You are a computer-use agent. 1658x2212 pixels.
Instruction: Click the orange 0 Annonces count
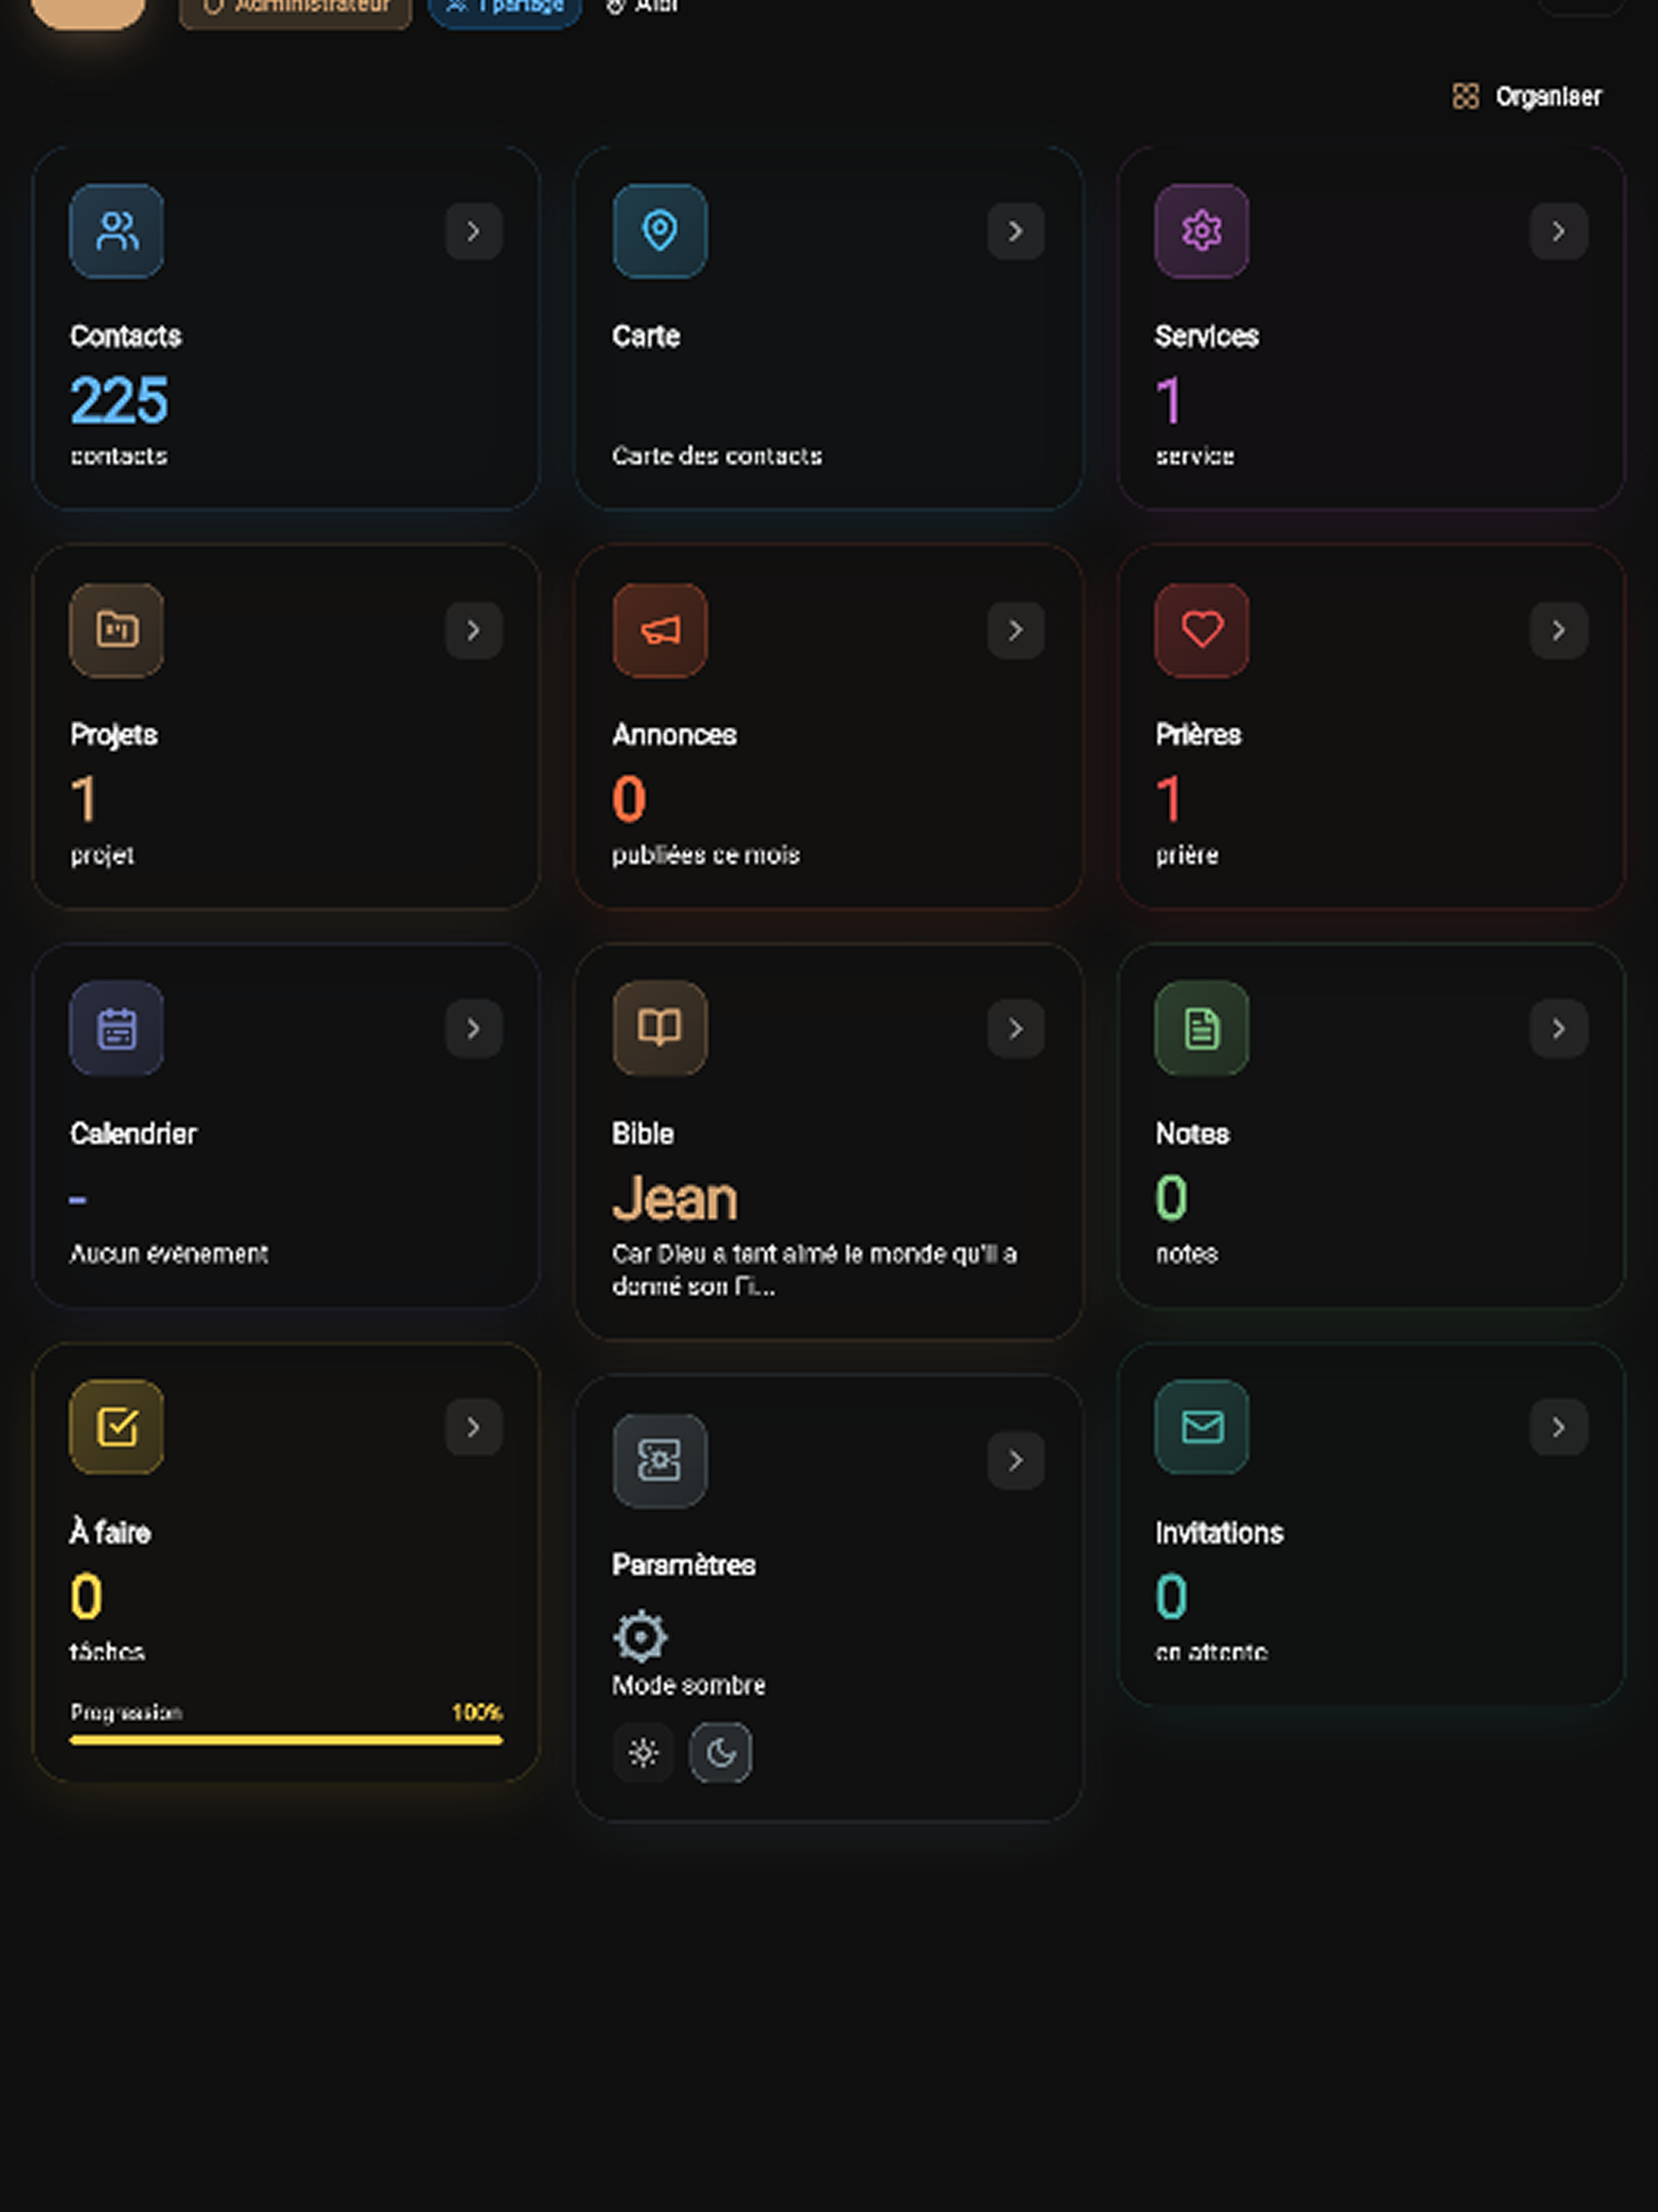[629, 799]
